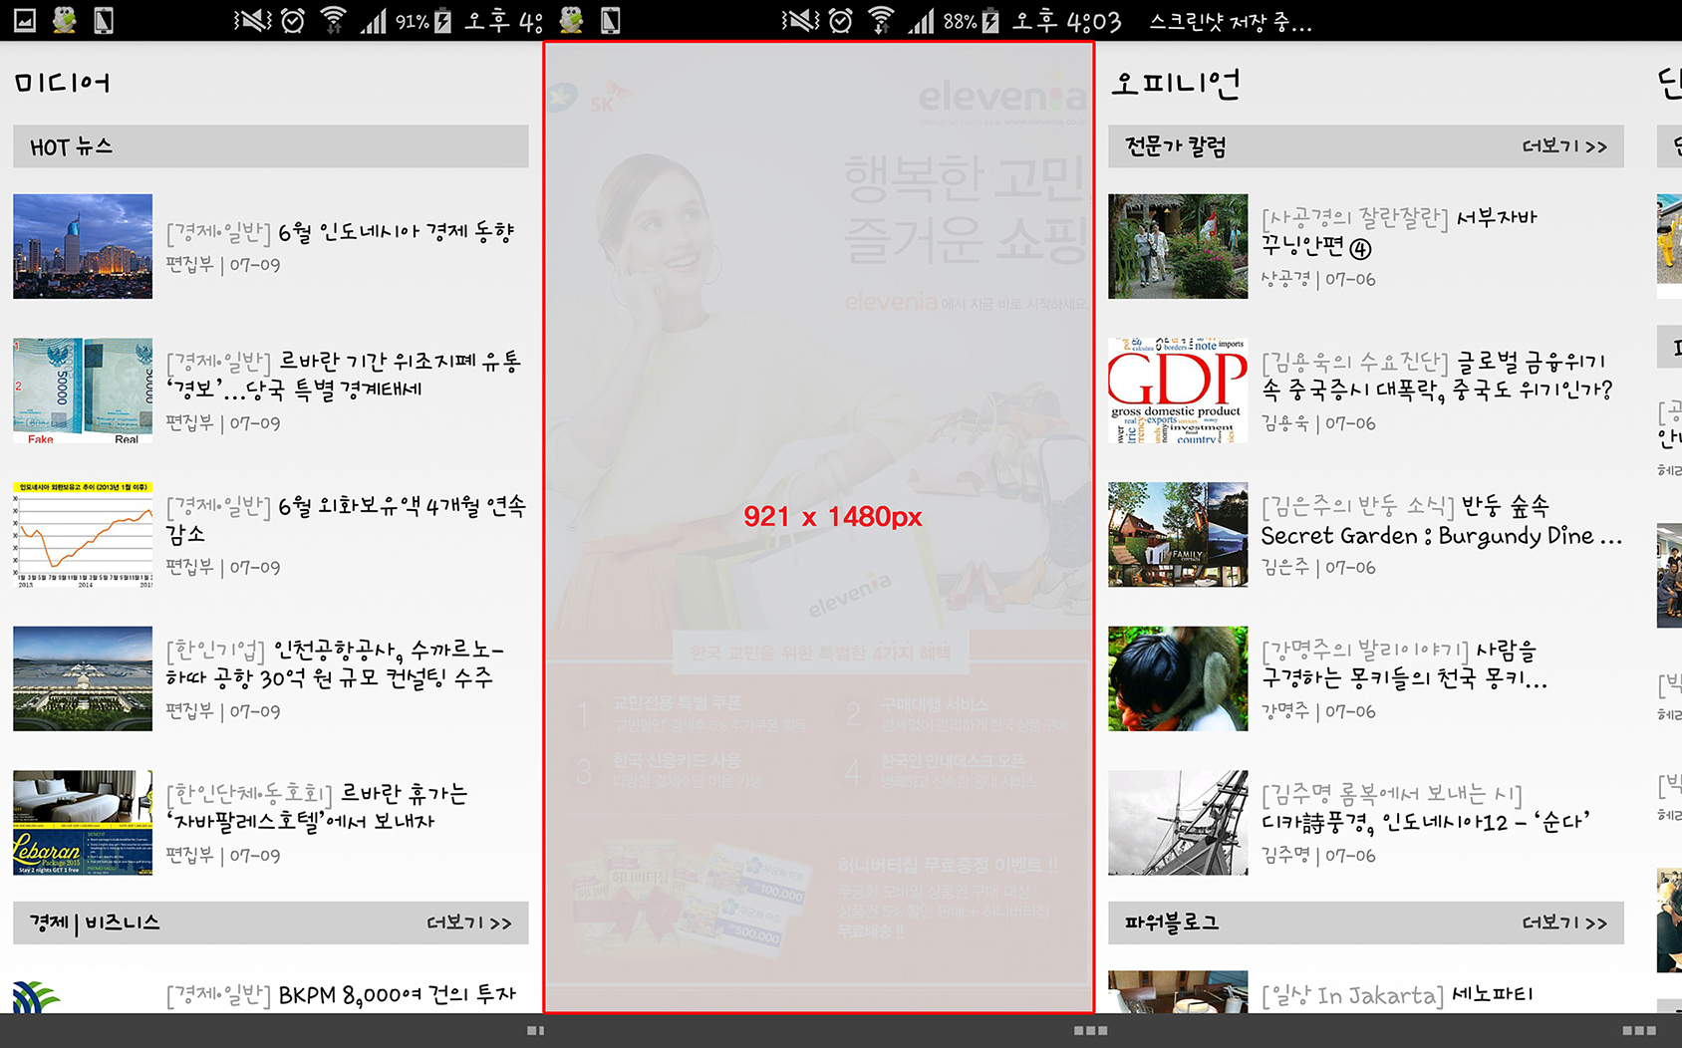
Task: Tap the vibrate mode icon beside 88% battery
Action: coord(801,20)
